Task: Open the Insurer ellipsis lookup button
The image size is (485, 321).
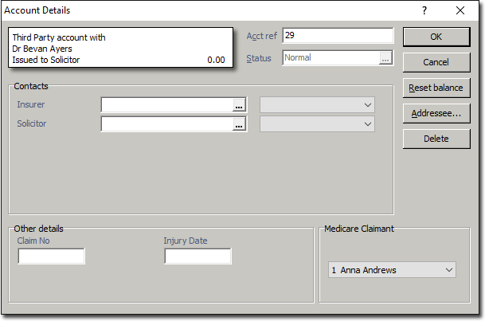Action: pos(237,104)
